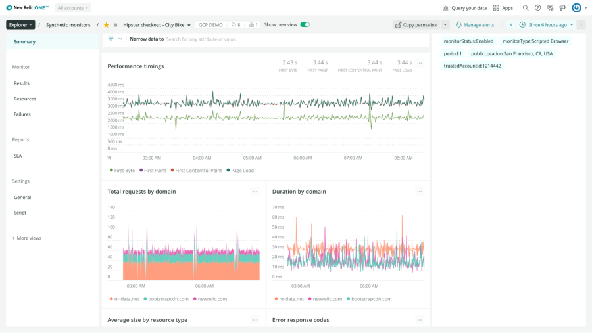Open General settings

tap(22, 197)
